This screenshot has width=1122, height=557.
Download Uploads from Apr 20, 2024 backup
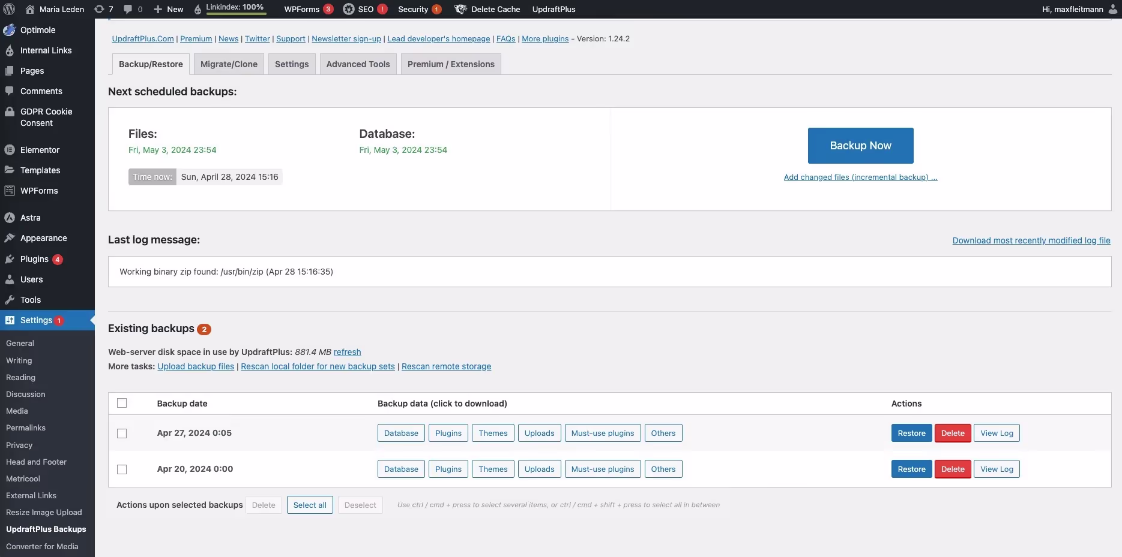(x=539, y=469)
